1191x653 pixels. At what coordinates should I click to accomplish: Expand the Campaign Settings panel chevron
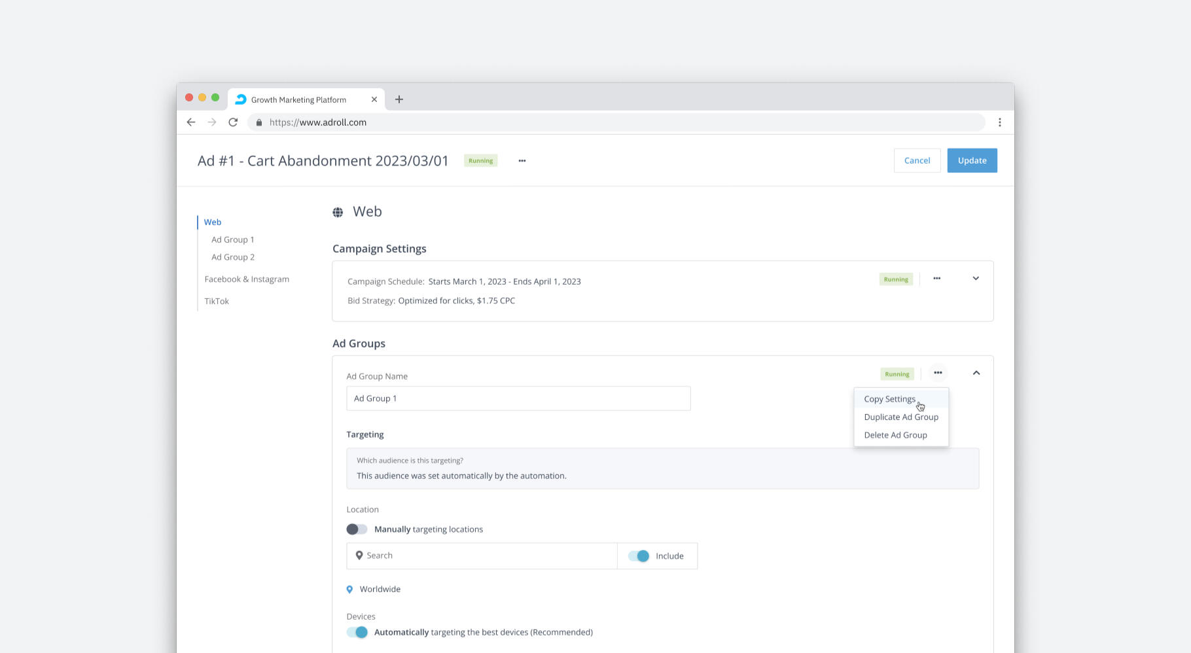pyautogui.click(x=976, y=279)
